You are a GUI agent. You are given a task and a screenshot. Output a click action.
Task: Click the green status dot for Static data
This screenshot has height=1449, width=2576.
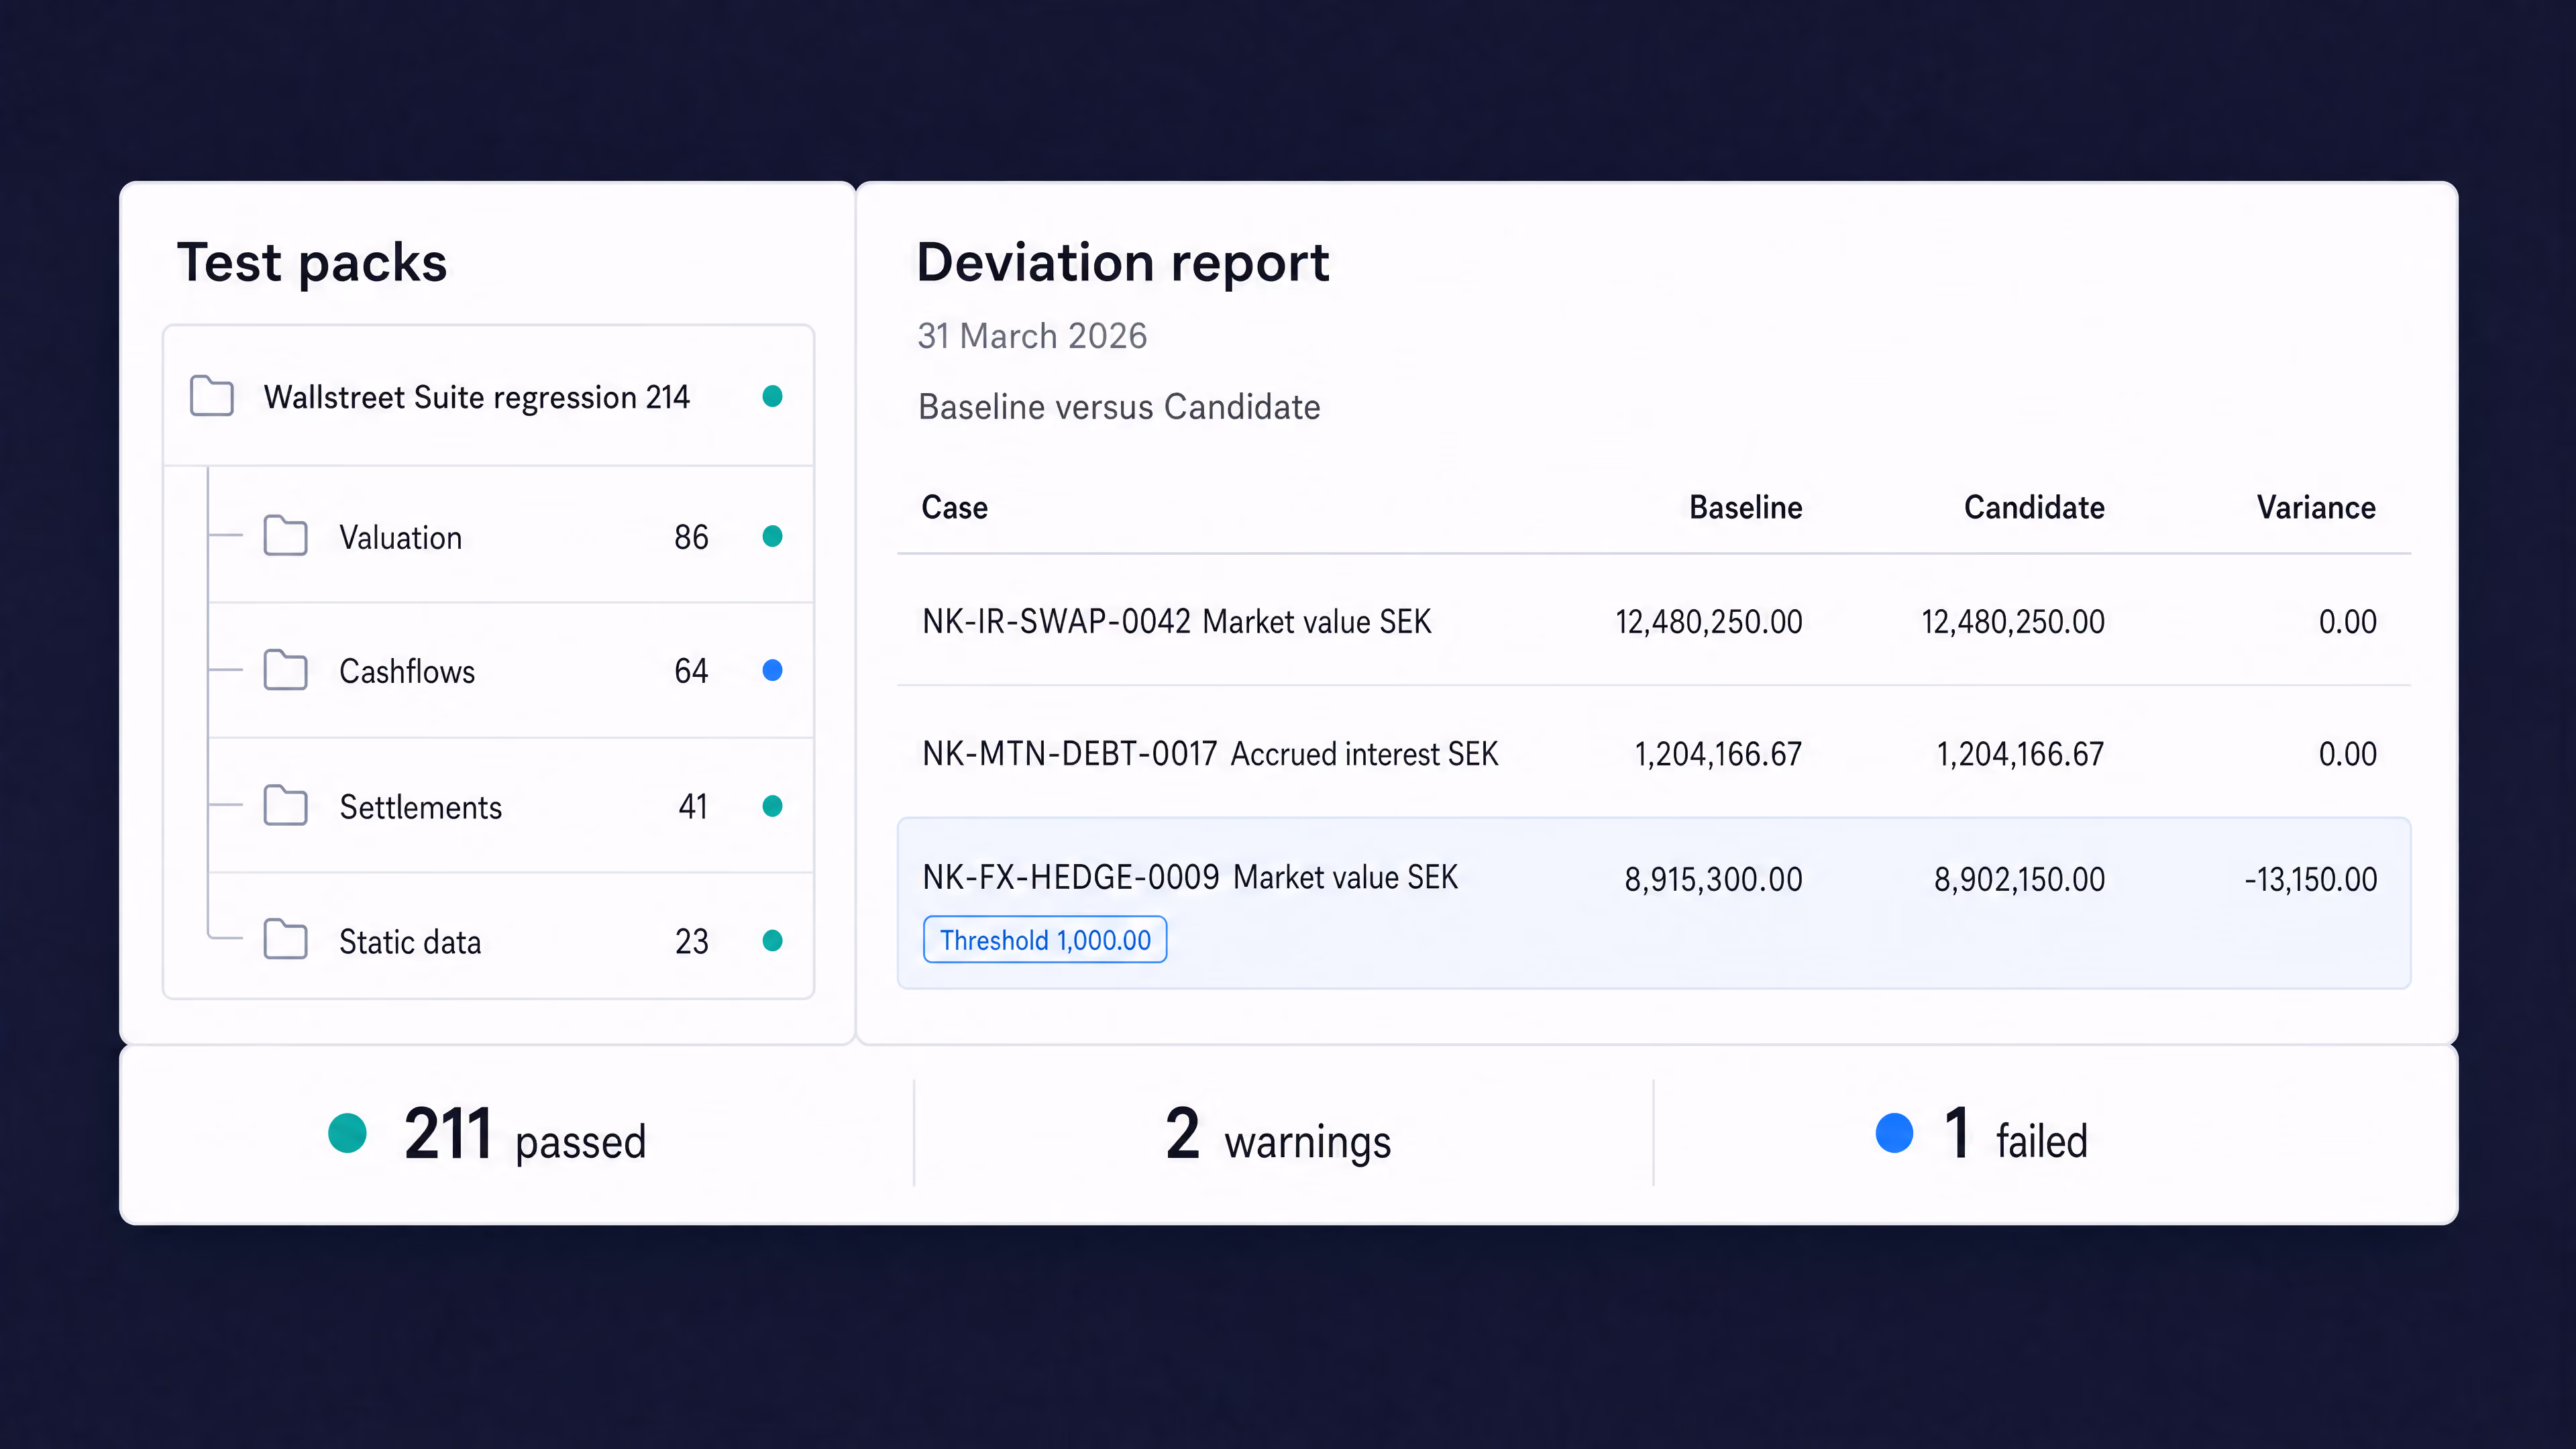tap(772, 940)
